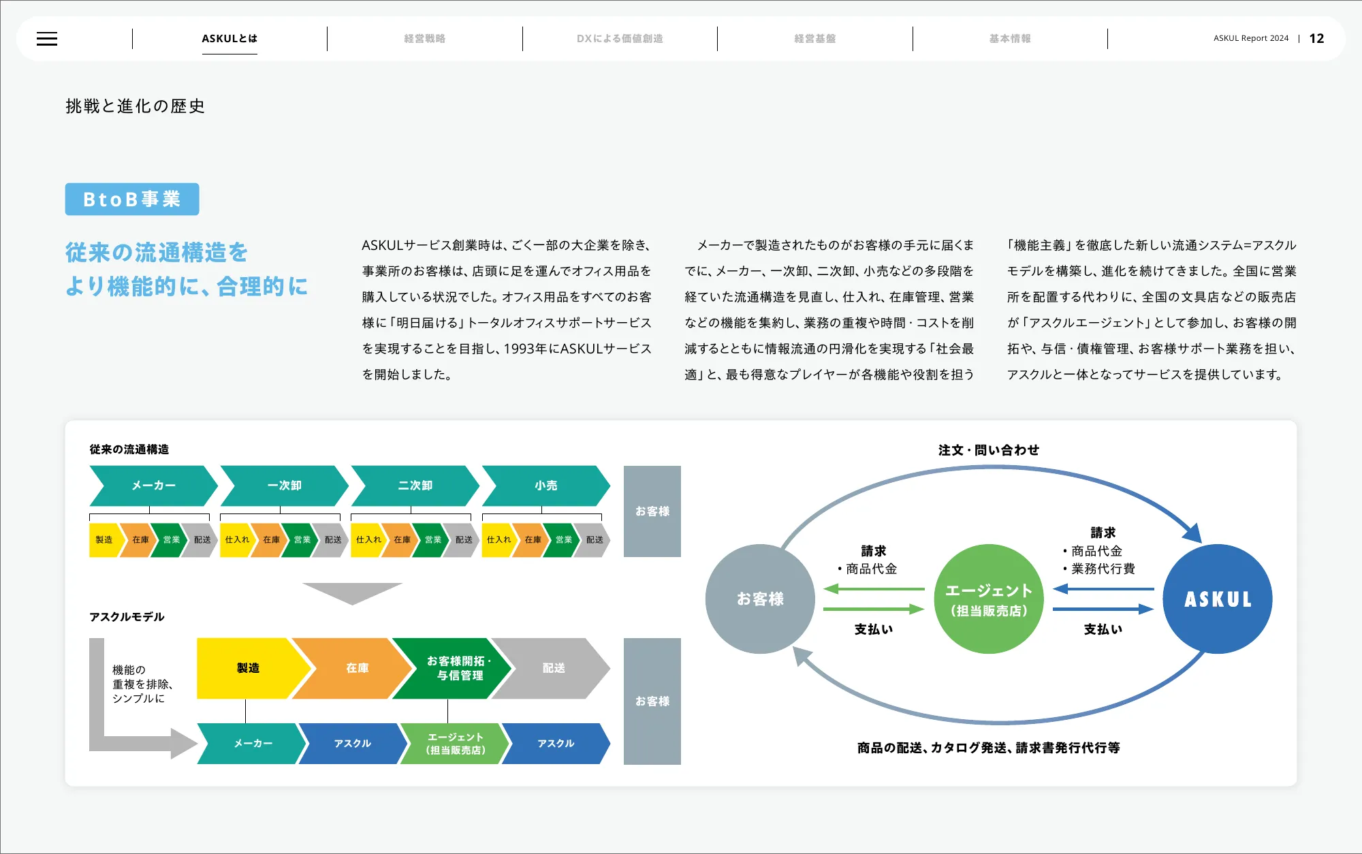
Task: Switch to the 経営戦略 tab
Action: pyautogui.click(x=424, y=39)
